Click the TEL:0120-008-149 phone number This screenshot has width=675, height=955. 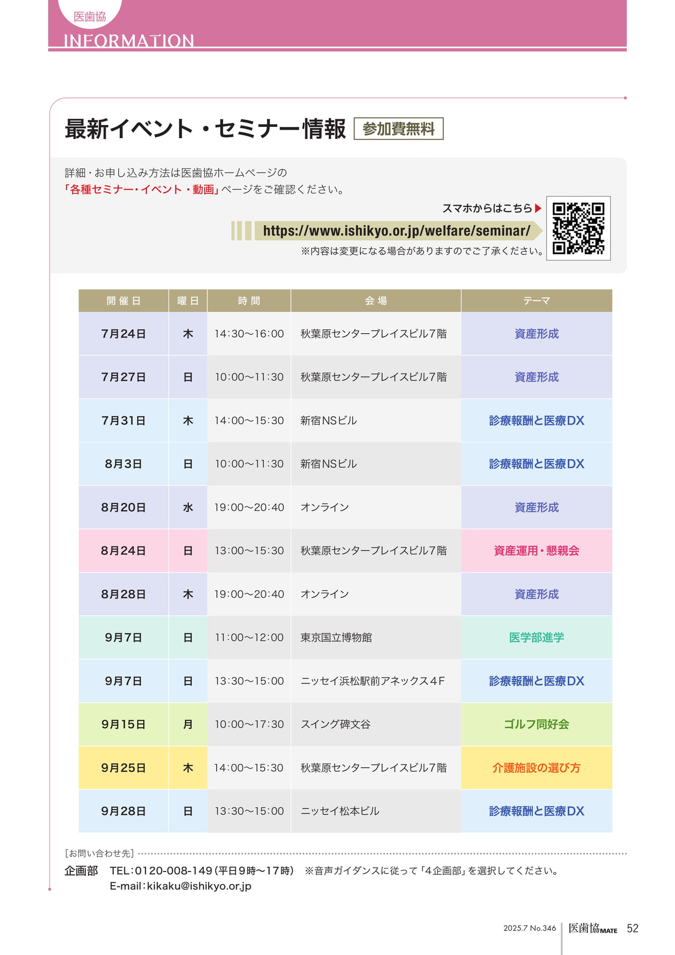161,870
